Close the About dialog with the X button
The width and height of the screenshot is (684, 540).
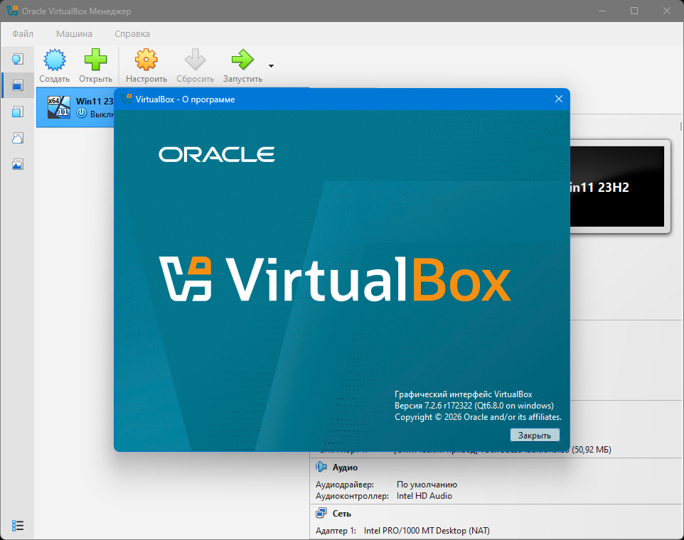click(x=558, y=99)
